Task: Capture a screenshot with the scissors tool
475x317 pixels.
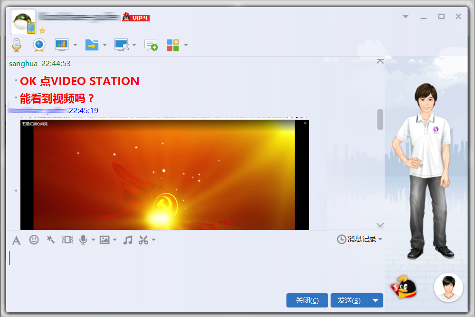Action: coord(144,240)
